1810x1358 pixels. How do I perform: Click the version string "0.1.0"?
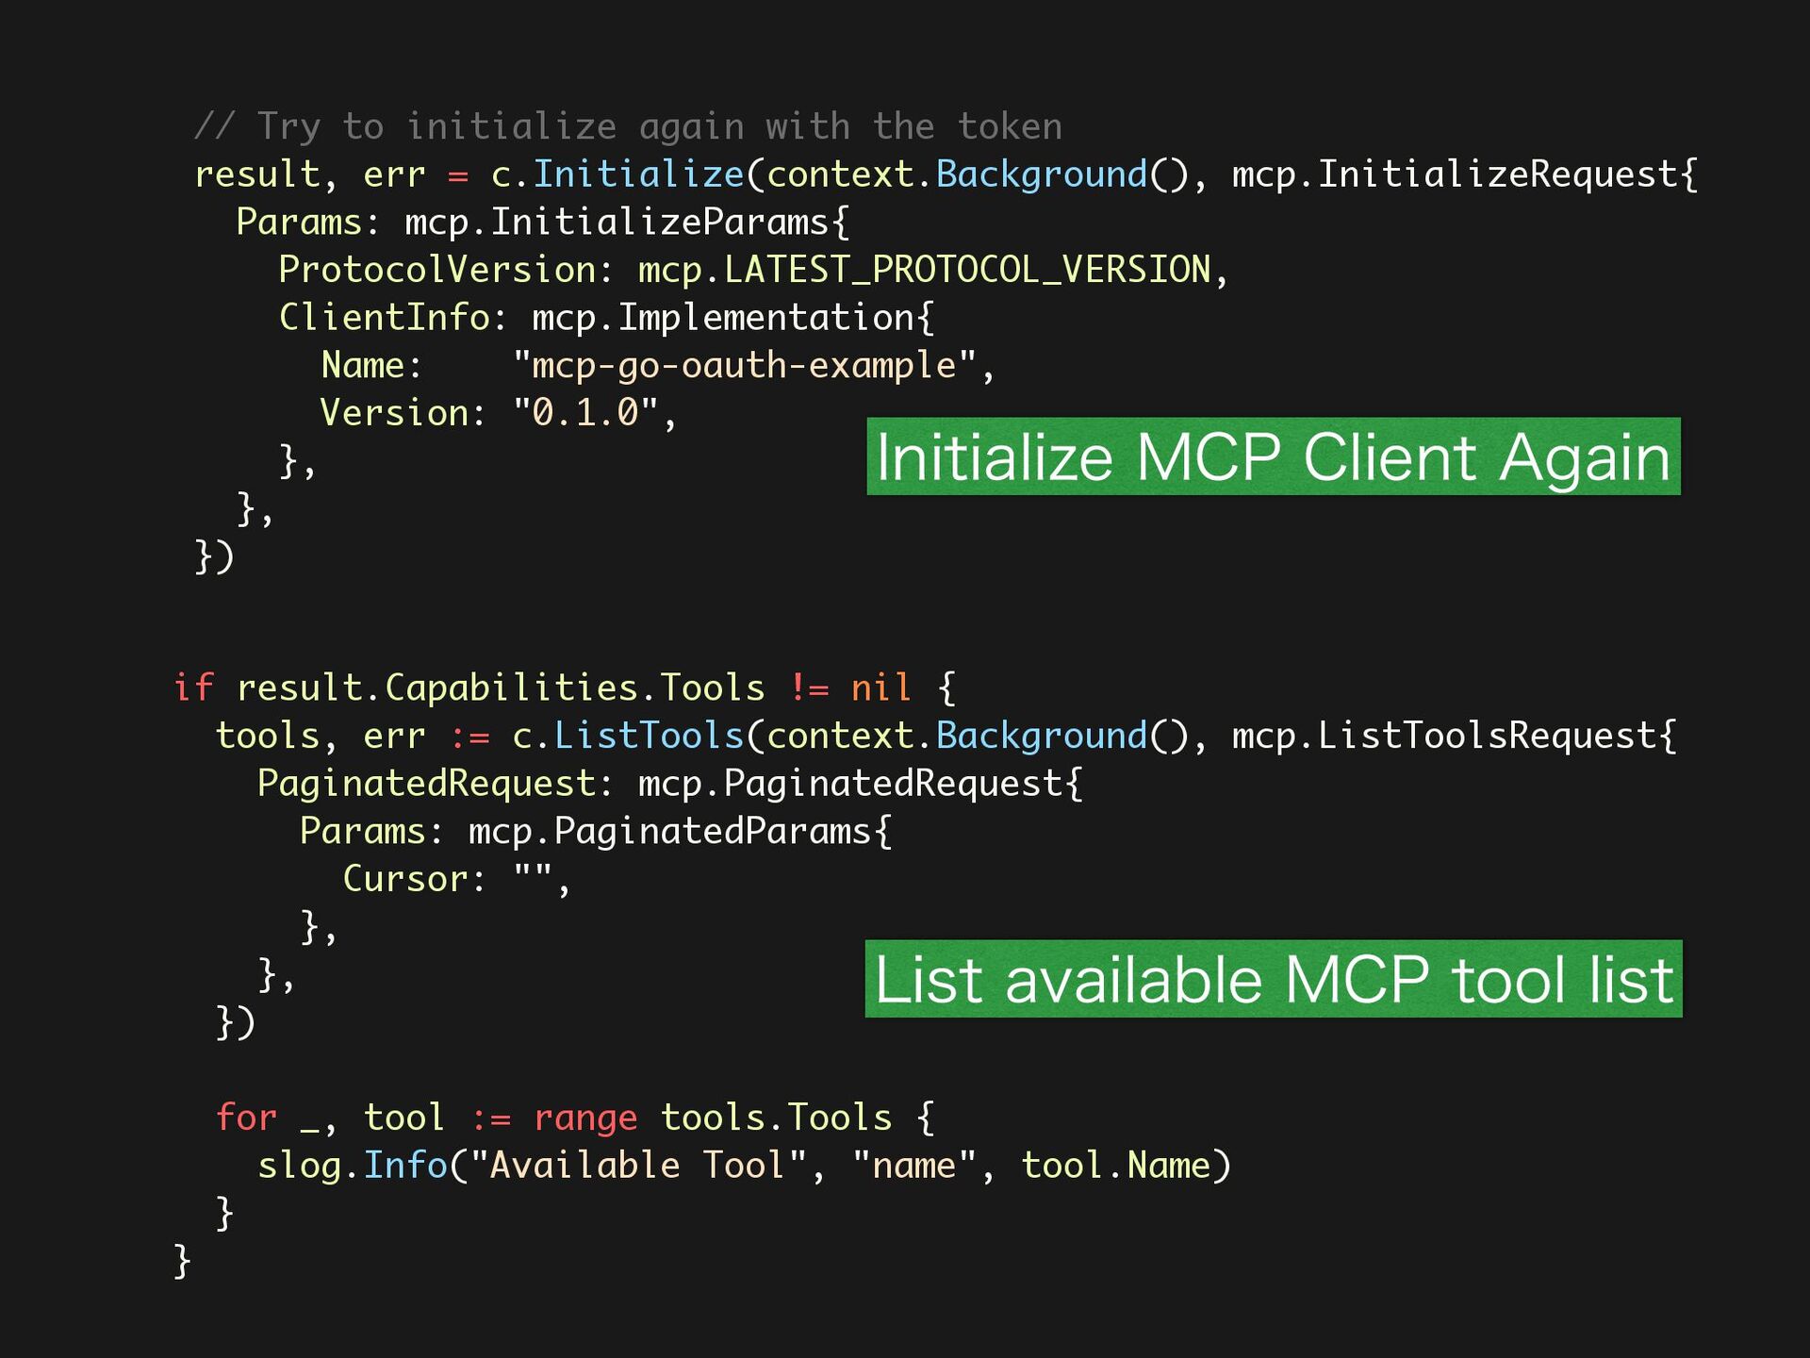pyautogui.click(x=584, y=413)
